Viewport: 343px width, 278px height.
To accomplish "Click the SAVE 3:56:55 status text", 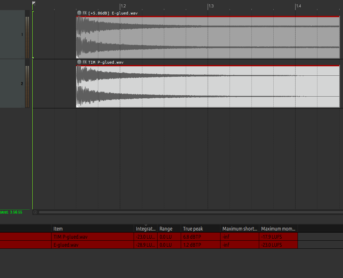I will (11, 212).
